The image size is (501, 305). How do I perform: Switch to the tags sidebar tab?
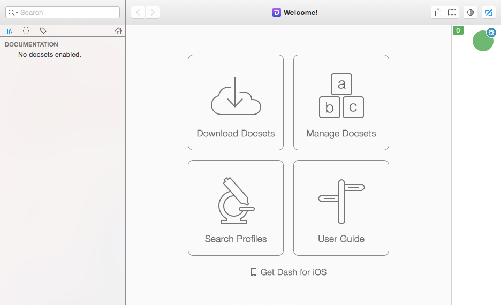coord(43,31)
